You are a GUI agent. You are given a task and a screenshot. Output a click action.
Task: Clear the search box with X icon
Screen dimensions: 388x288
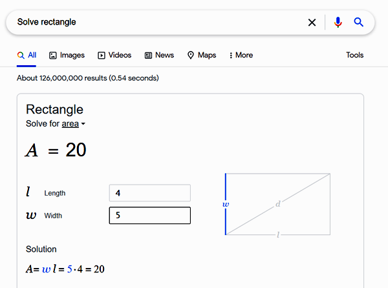pyautogui.click(x=312, y=23)
